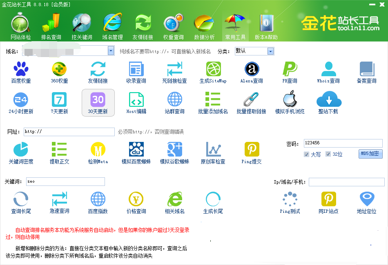Screen dimensions: 388x265
Task: Toggle the 大写 checkbox
Action: [x=306, y=155]
